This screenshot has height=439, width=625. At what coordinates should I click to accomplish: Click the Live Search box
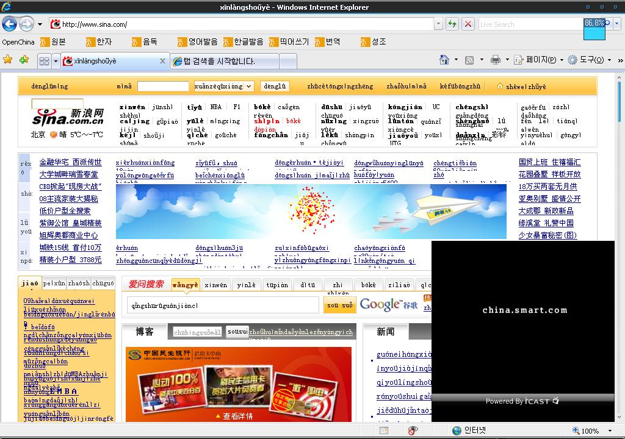[531, 24]
